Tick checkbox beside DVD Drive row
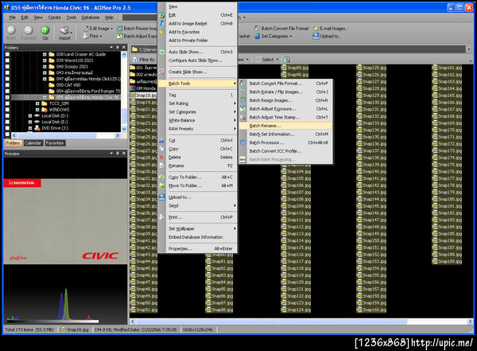This screenshot has width=477, height=351. [7, 128]
